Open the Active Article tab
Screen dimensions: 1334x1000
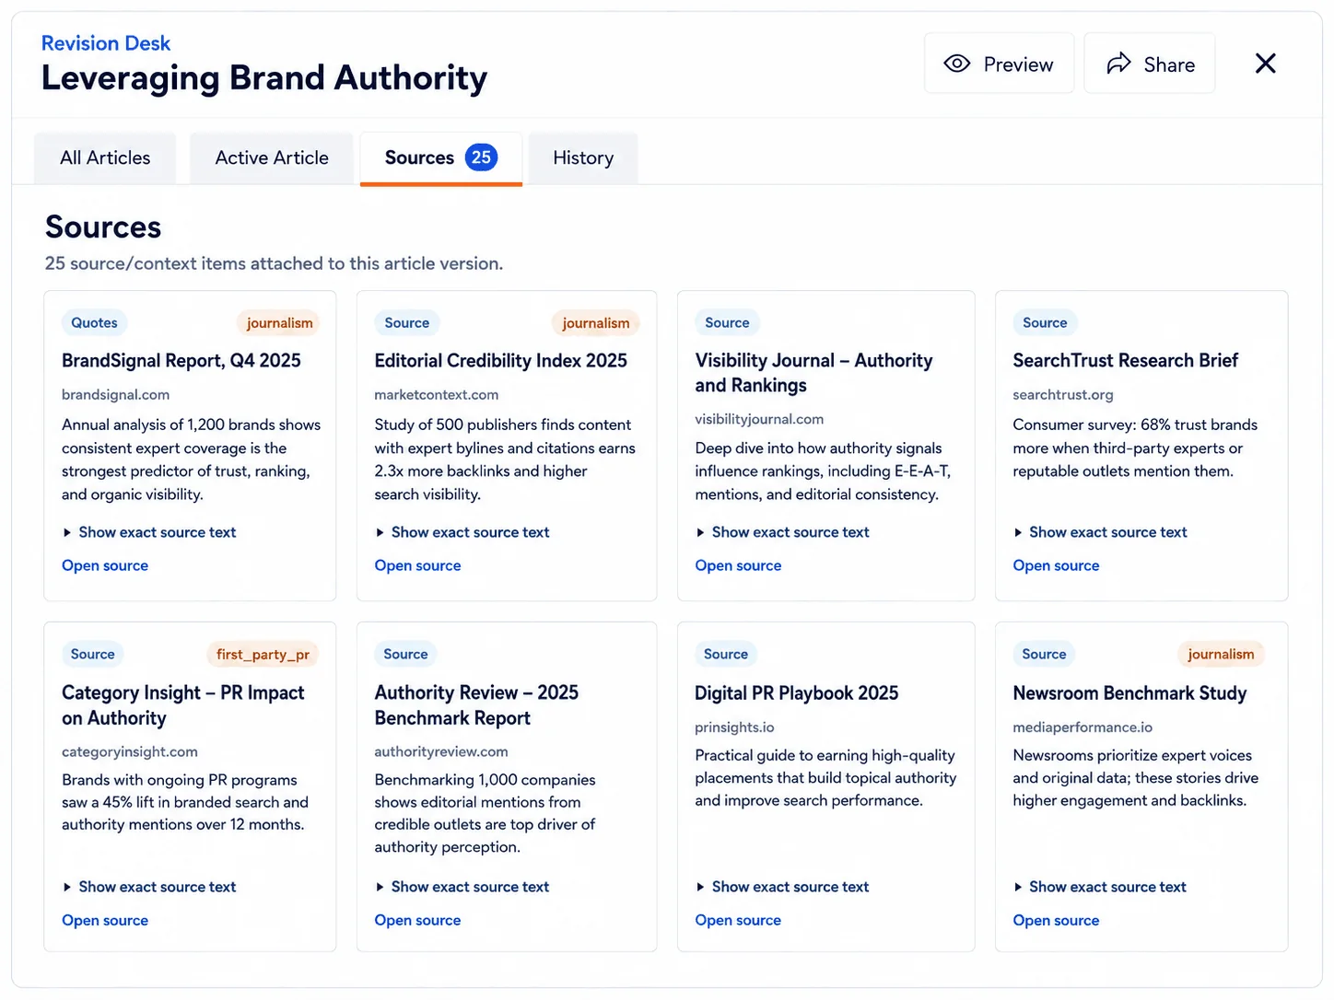[x=272, y=158]
